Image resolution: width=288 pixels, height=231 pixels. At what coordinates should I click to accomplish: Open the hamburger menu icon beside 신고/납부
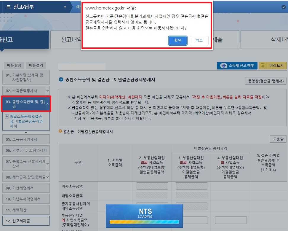point(8,7)
